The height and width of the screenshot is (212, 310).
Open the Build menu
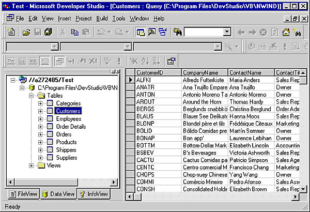click(x=101, y=19)
